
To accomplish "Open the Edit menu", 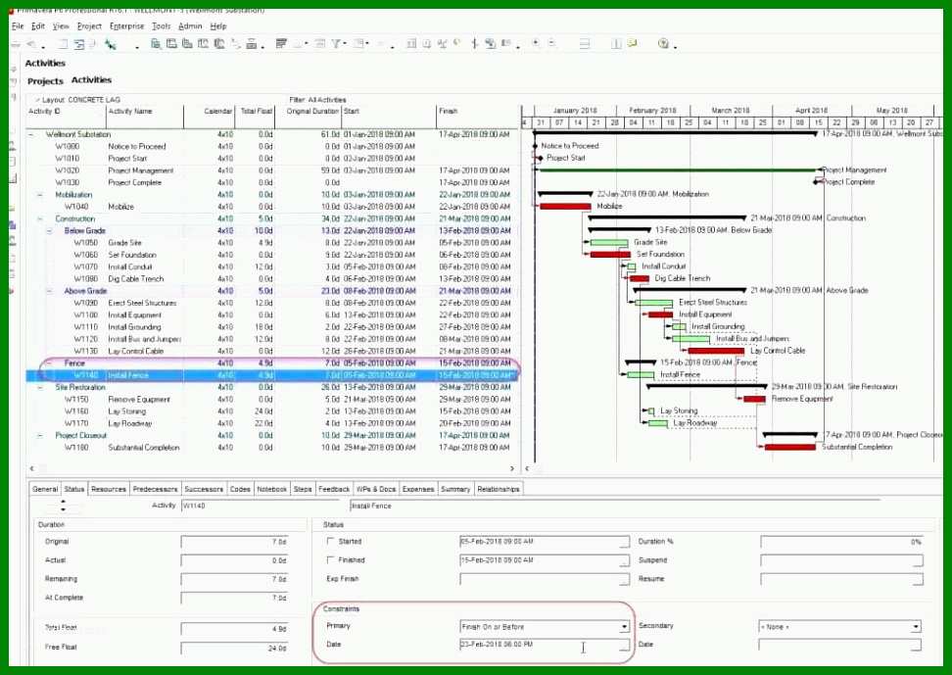I will 38,26.
